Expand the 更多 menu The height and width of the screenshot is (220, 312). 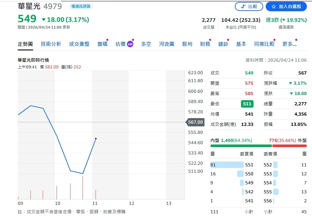coord(289,44)
